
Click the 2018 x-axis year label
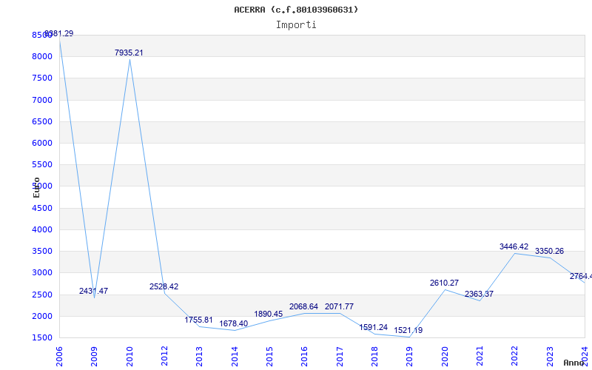tap(374, 357)
